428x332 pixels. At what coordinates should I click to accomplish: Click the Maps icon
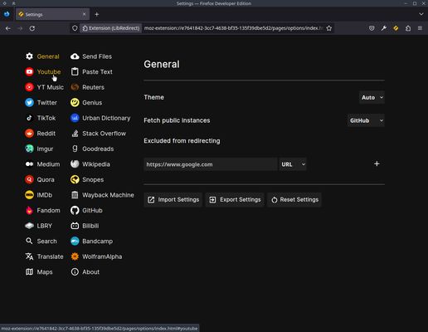29,272
